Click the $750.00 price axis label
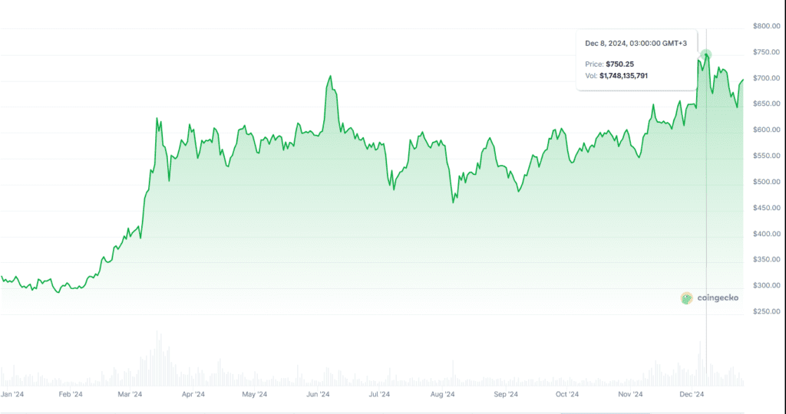The height and width of the screenshot is (414, 786). pyautogui.click(x=766, y=52)
